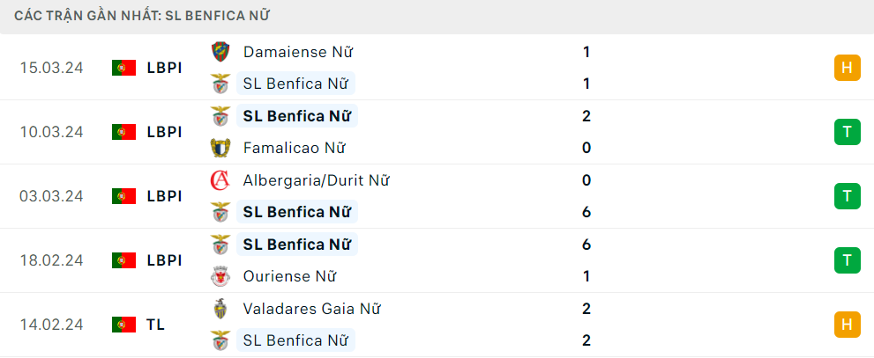Click the TL competition label
874x358 pixels.
[156, 324]
